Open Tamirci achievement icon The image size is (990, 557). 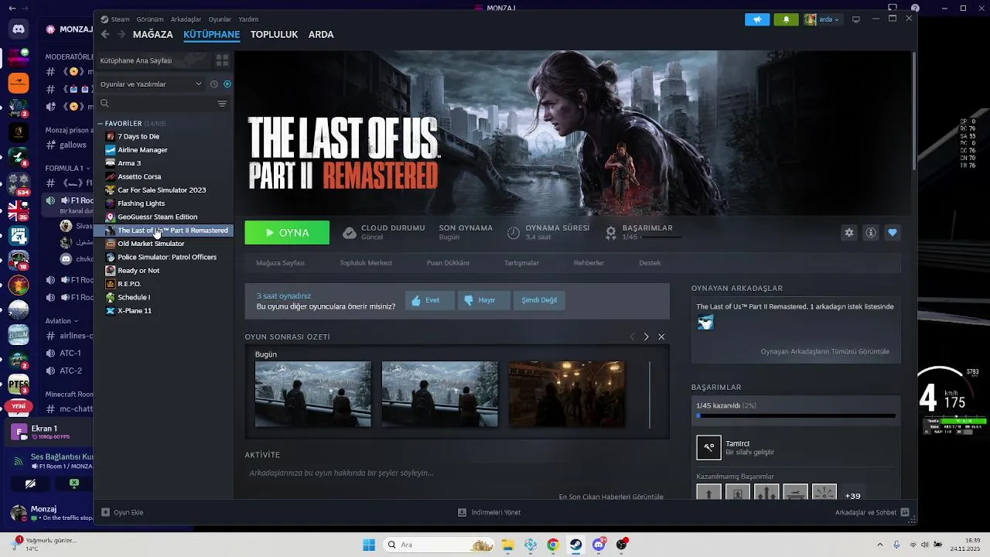coord(709,447)
